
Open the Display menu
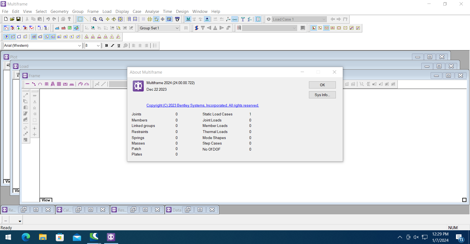coord(122,12)
